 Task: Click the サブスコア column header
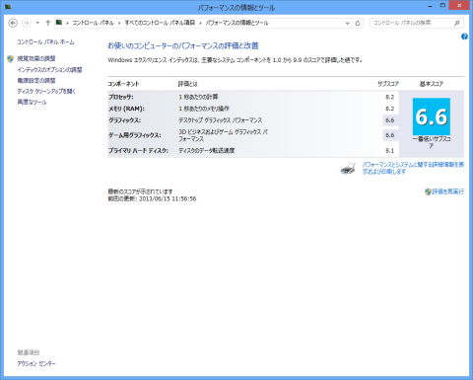tap(388, 84)
